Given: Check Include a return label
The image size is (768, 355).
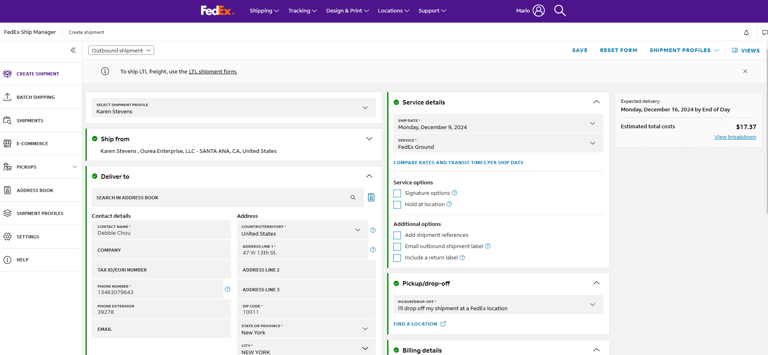Looking at the screenshot, I should 397,258.
